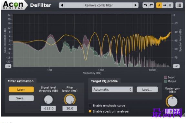Screen dimensions: 188x123
Task: Click the -24 gain correction range box
Action: [8, 66]
